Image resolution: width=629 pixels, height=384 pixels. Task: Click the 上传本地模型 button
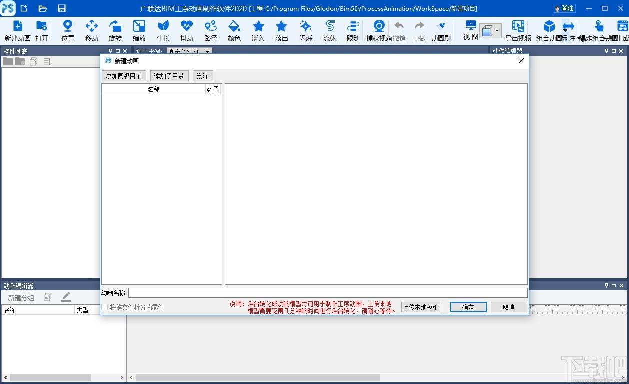(421, 307)
